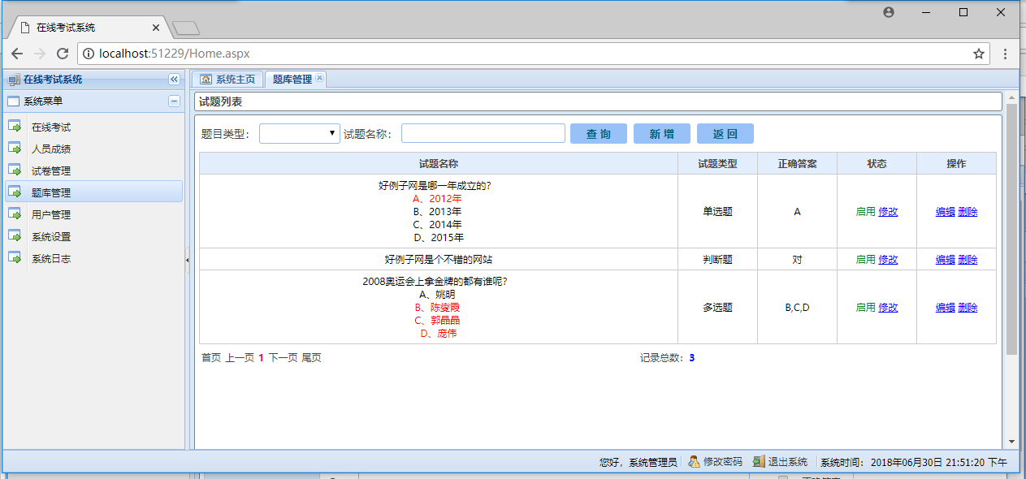Click the 系统菜单 panel icon
The height and width of the screenshot is (479, 1026).
[13, 101]
